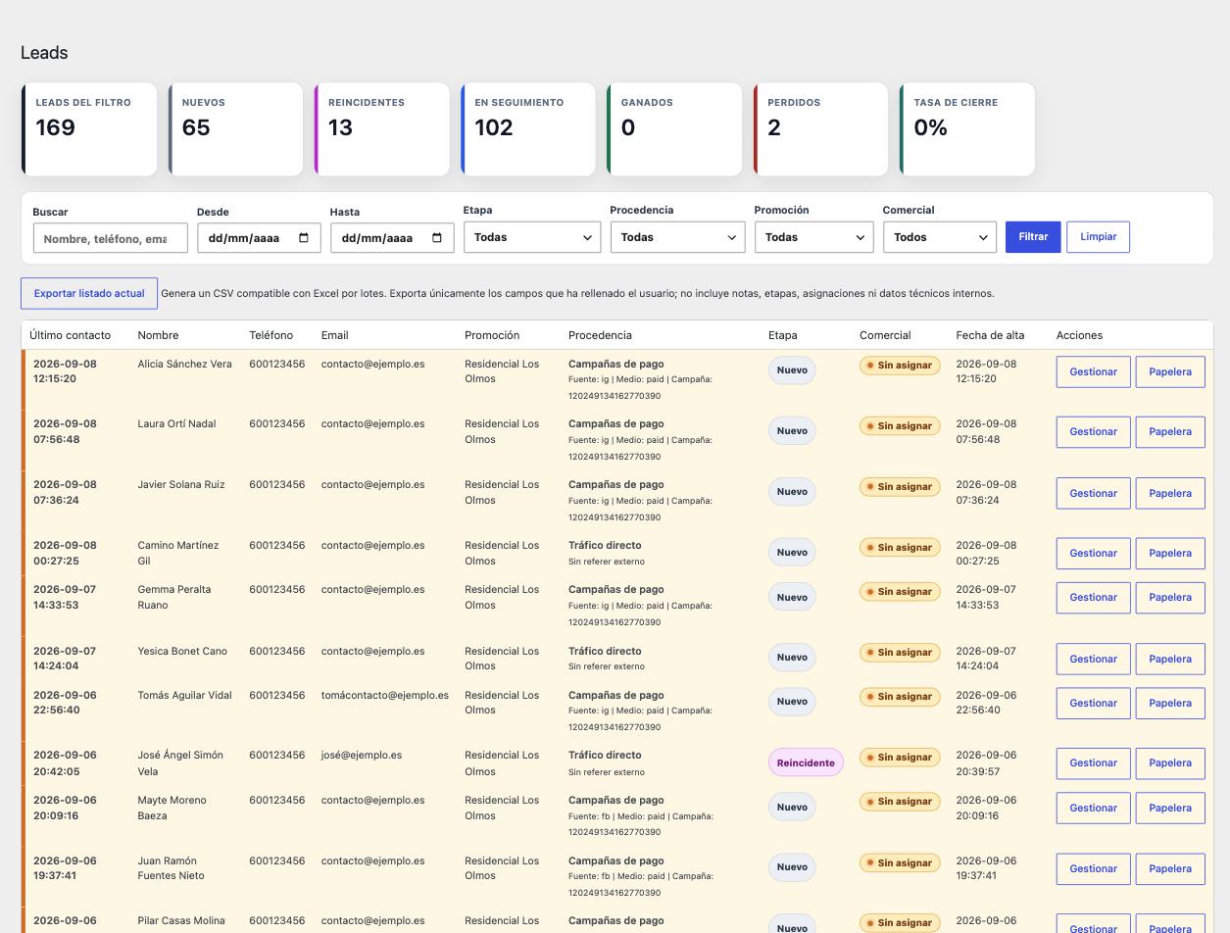Screen dimensions: 1230x933
Task: Select the En seguimiento stat card
Action: pos(528,129)
